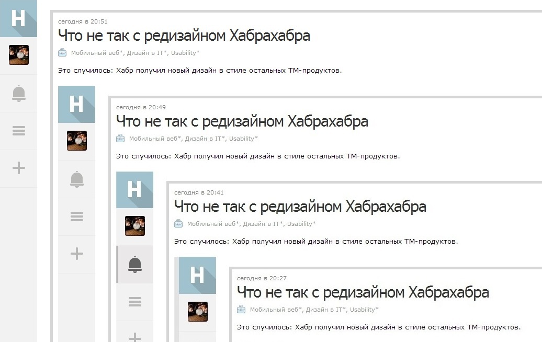Click the H logo beside the 20:49 post

(76, 105)
